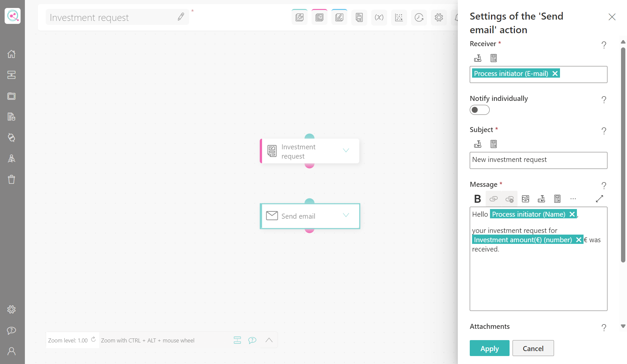Open the team members sidebar icon

12,159
